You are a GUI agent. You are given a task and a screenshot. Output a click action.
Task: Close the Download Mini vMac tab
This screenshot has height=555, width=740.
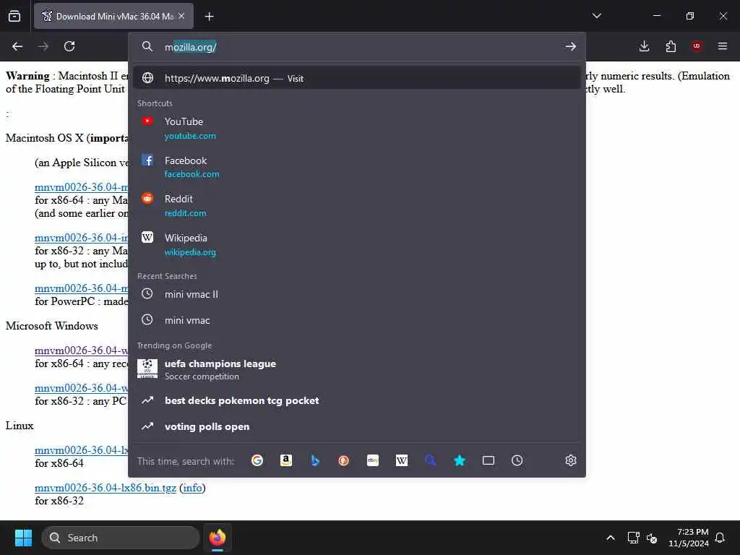tap(181, 16)
